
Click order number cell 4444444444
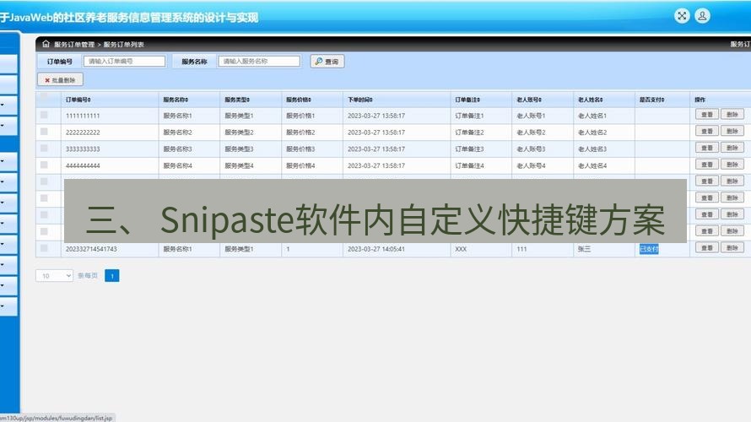point(83,165)
